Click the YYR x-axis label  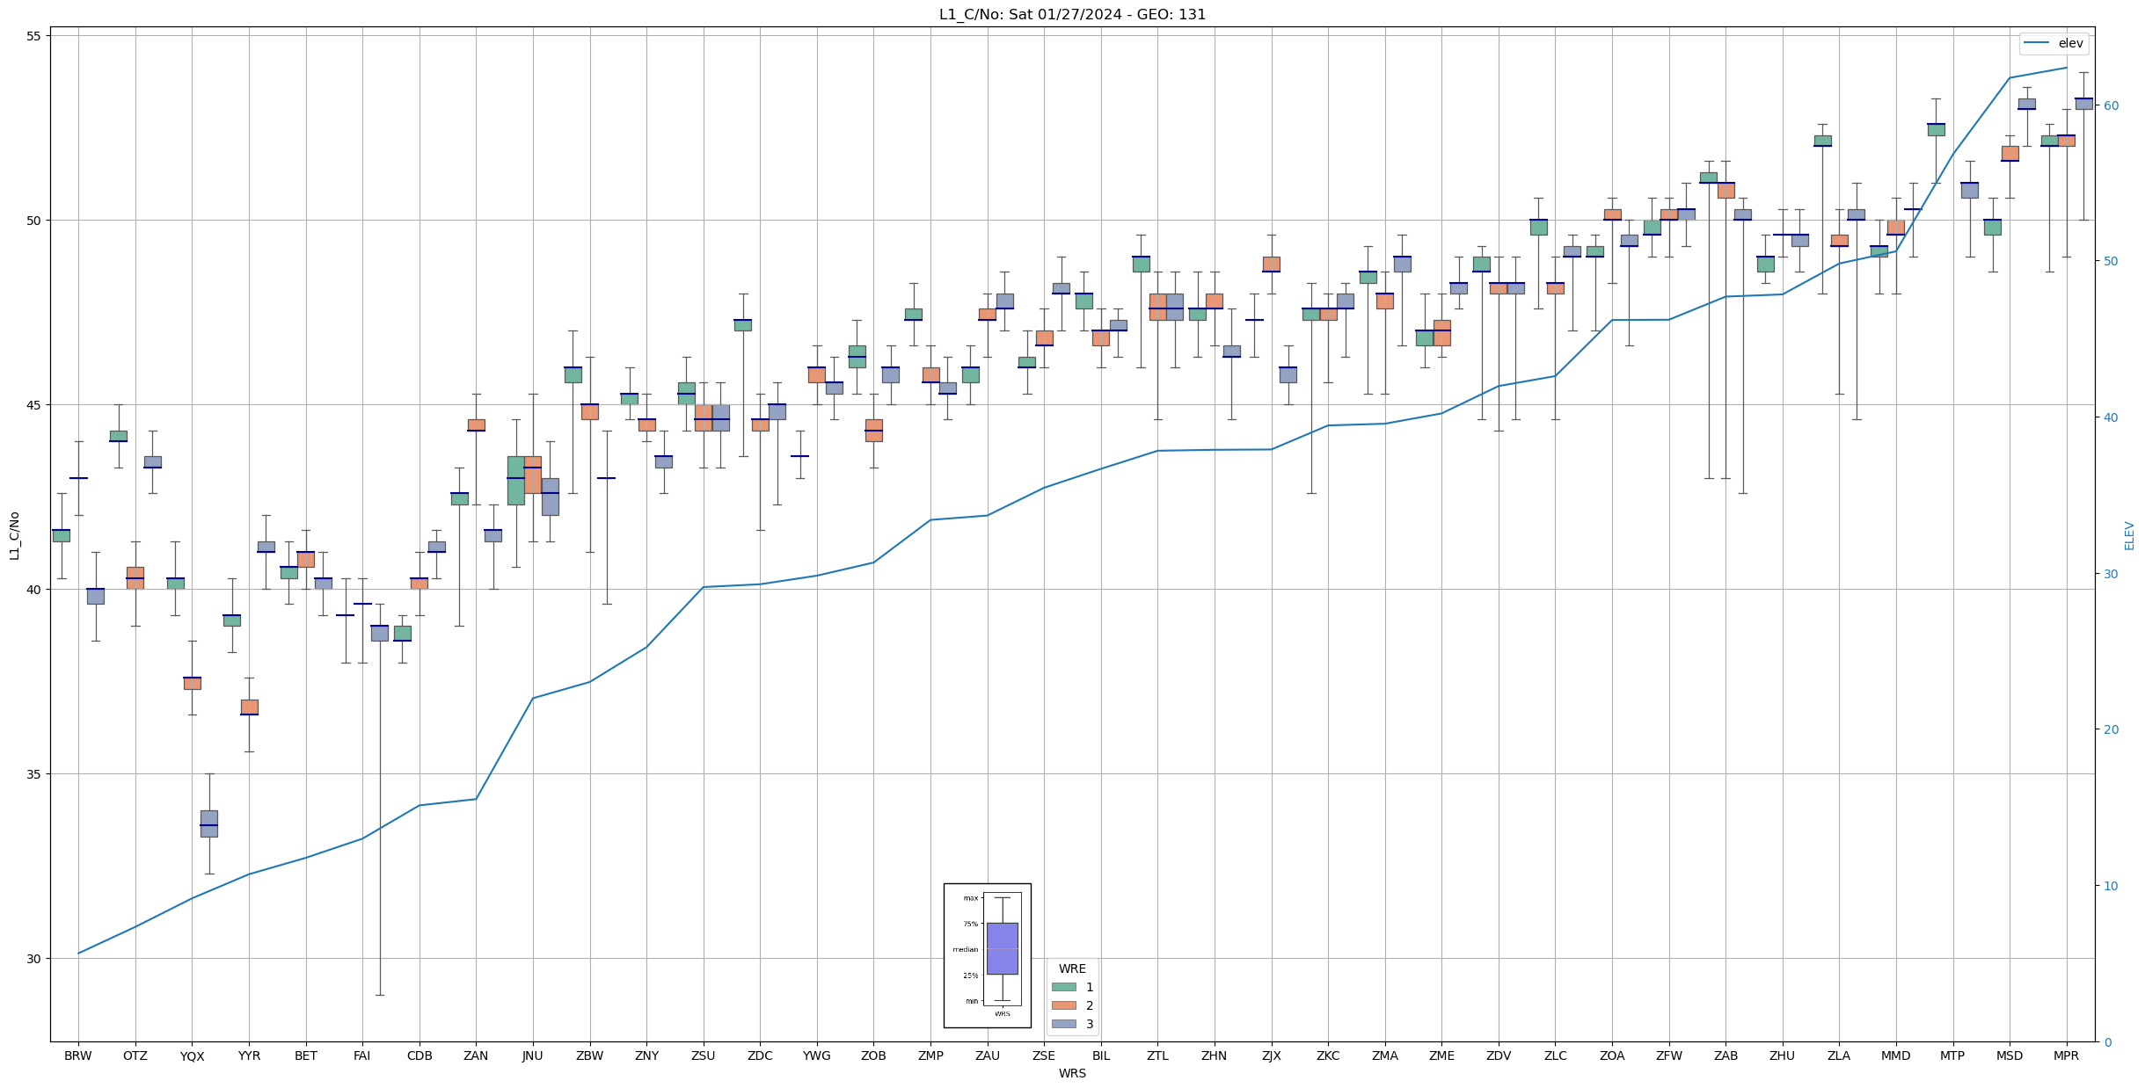[249, 1055]
